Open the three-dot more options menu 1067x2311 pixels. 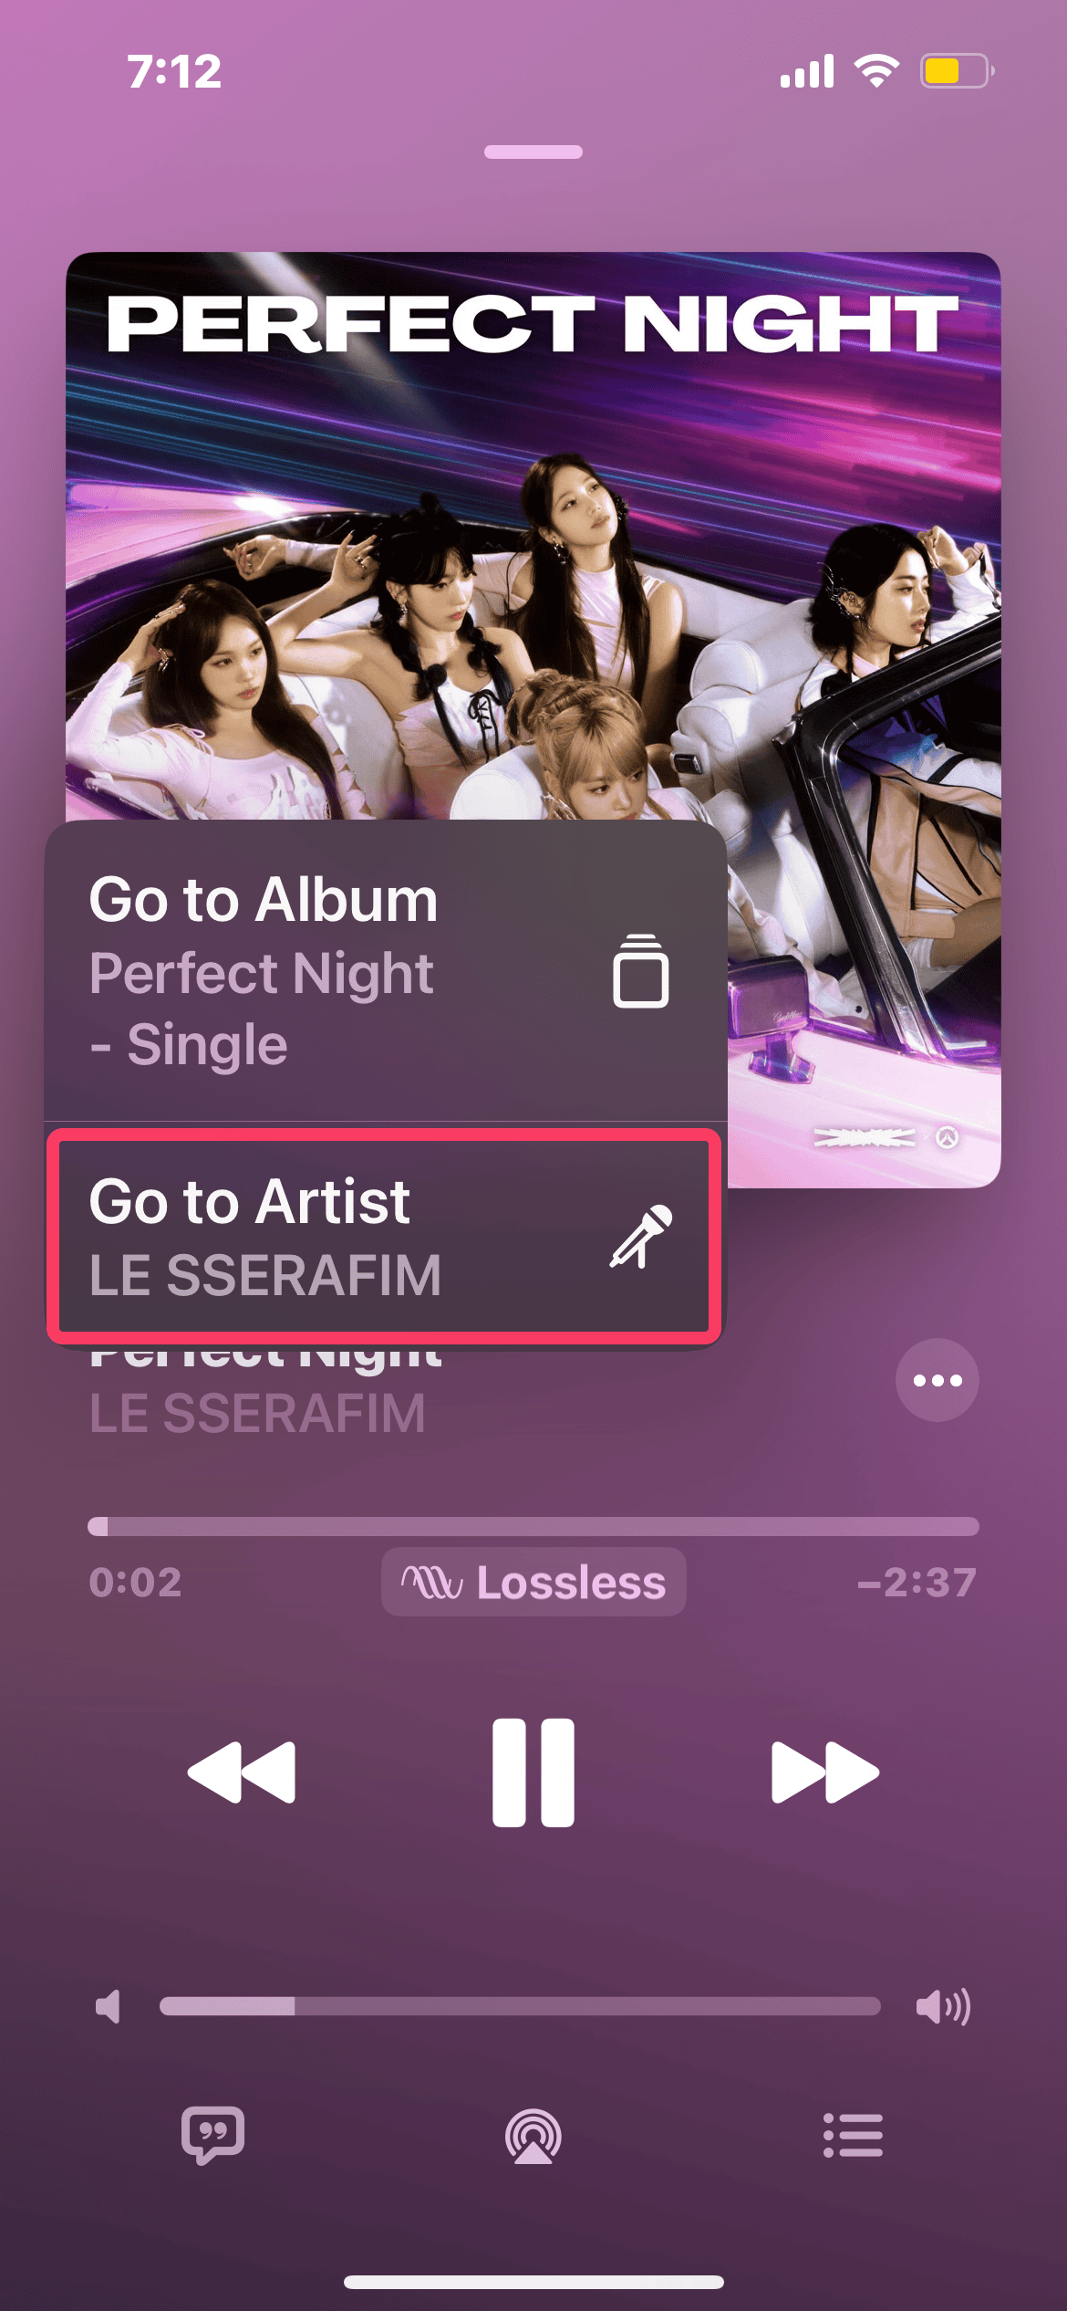(x=937, y=1380)
